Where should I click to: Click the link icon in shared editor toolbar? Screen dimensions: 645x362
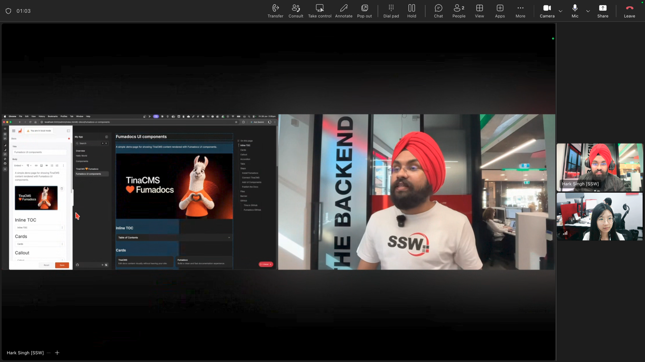(36, 166)
